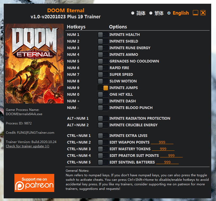Click the Support me on Patreon banner
Screen dimensions: 216x201
pyautogui.click(x=34, y=183)
